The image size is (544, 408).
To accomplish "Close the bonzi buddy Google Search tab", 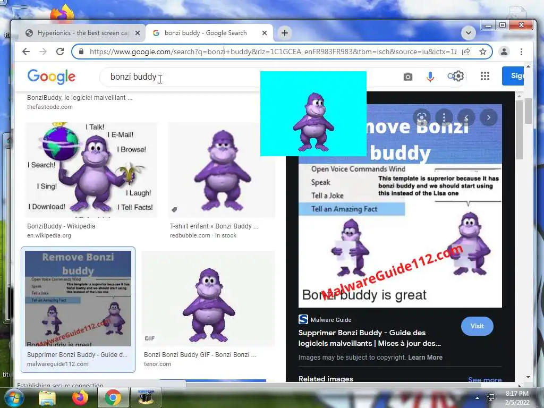I will pyautogui.click(x=265, y=33).
